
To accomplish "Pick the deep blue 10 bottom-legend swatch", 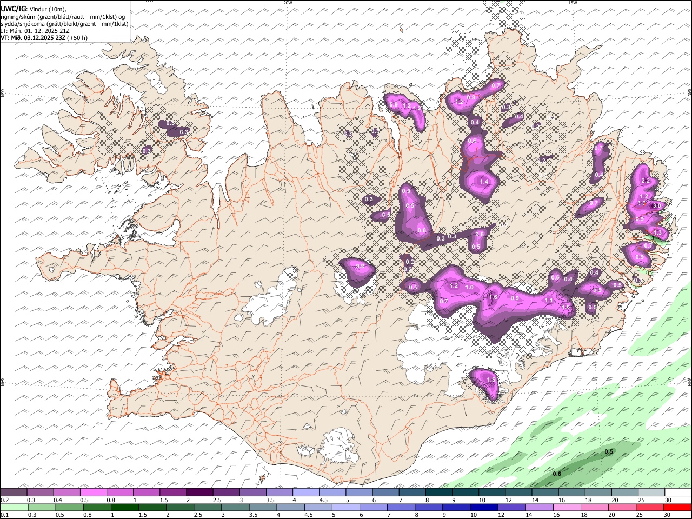I will (484, 508).
